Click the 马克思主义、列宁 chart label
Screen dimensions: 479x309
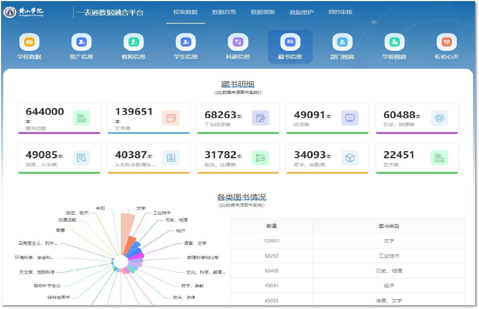pos(38,243)
